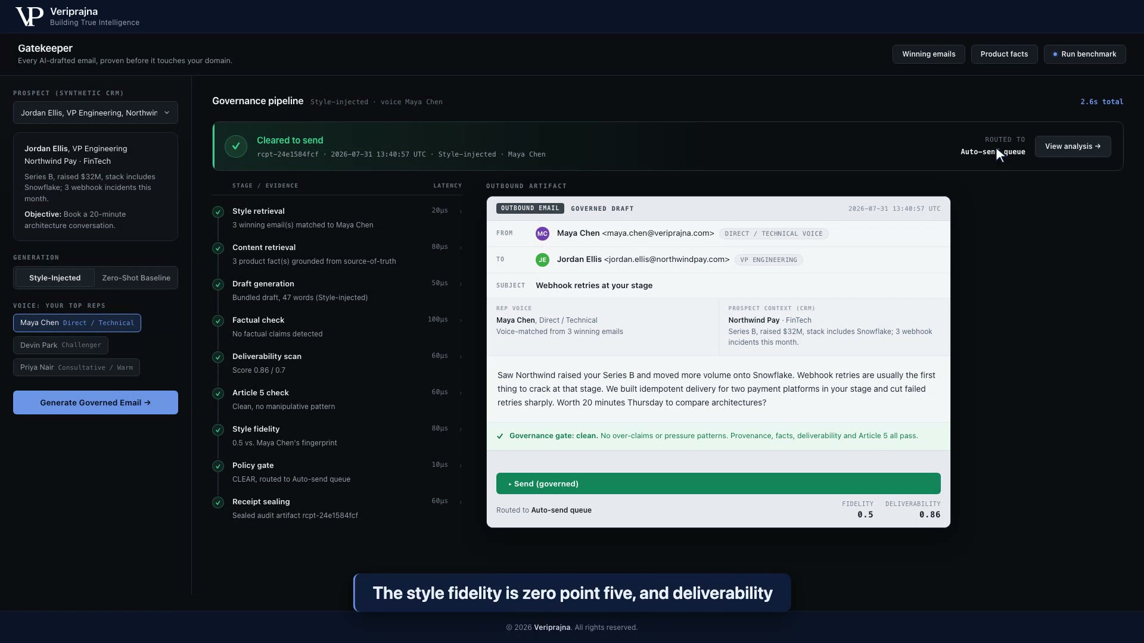
Task: Expand the Content retrieval stage chevron
Action: pos(461,248)
